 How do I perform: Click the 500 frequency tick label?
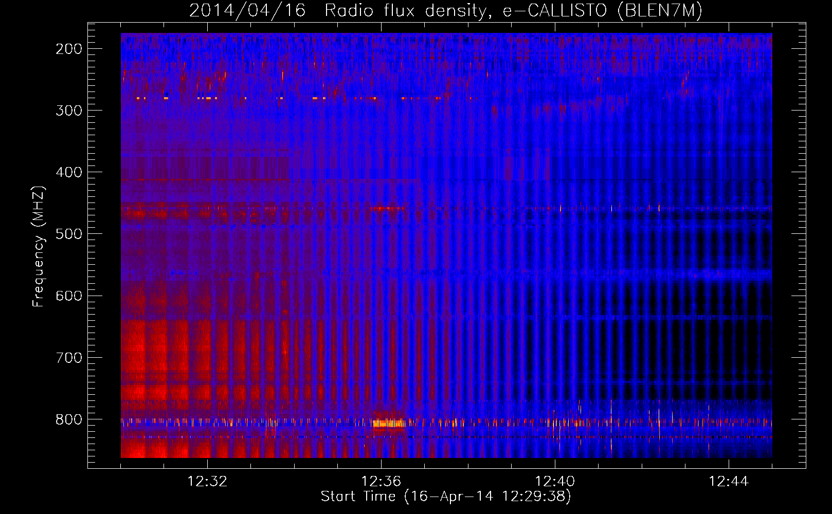[69, 234]
